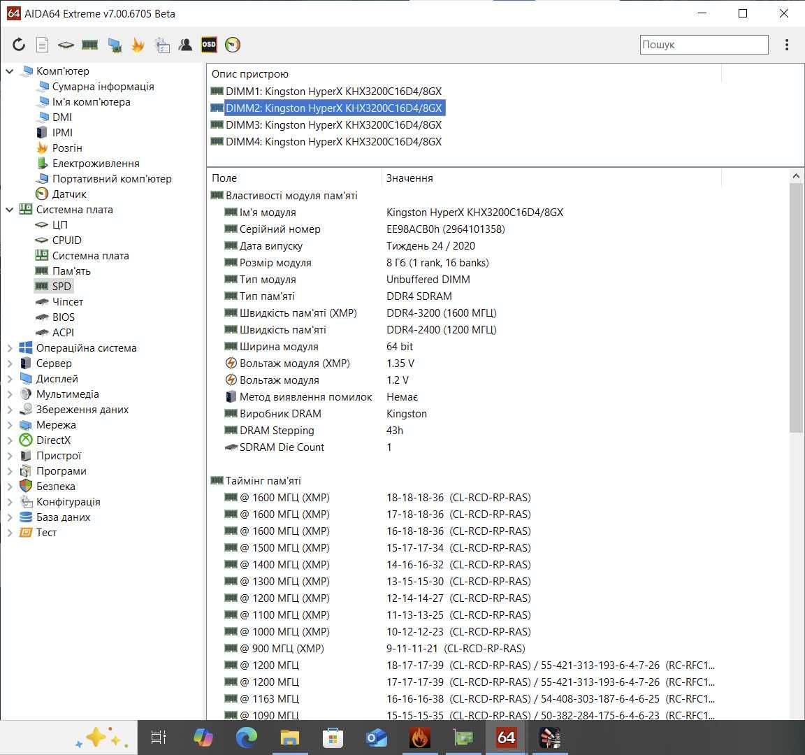Screen dimensions: 805x755
Task: Select the Конфігурація tree item
Action: [x=68, y=502]
